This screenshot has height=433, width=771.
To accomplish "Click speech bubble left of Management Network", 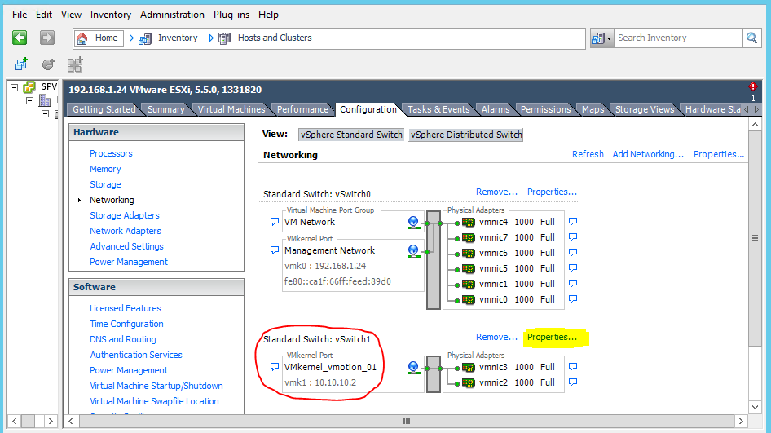I will pyautogui.click(x=275, y=250).
